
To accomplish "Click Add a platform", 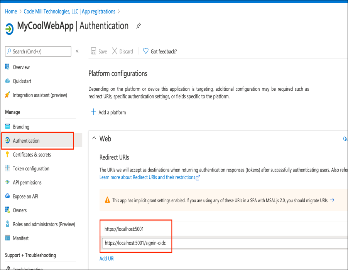I will click(x=112, y=112).
